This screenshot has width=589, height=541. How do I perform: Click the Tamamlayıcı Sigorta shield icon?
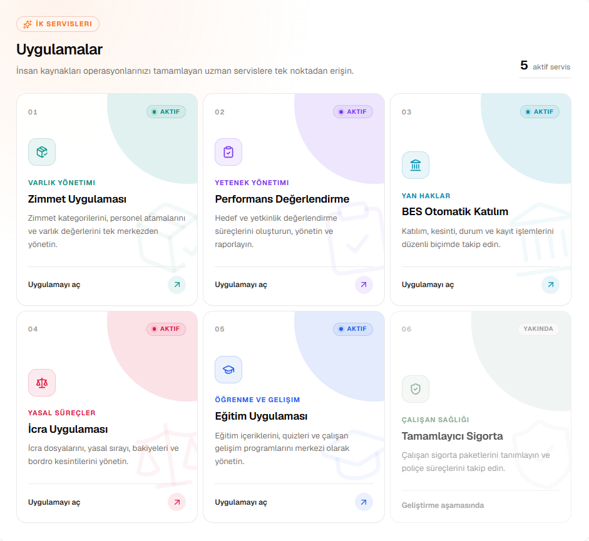click(x=416, y=389)
